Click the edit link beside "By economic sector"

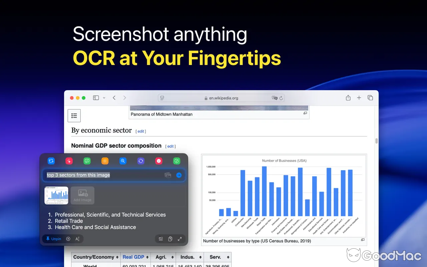click(141, 131)
